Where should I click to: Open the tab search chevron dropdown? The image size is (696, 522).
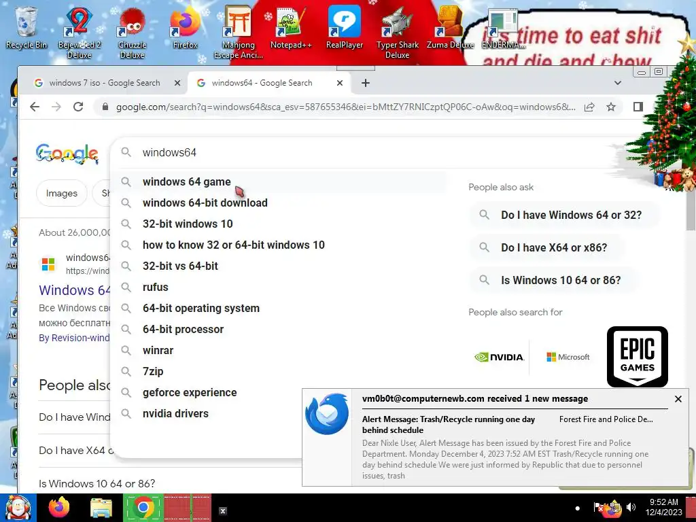[x=617, y=83]
